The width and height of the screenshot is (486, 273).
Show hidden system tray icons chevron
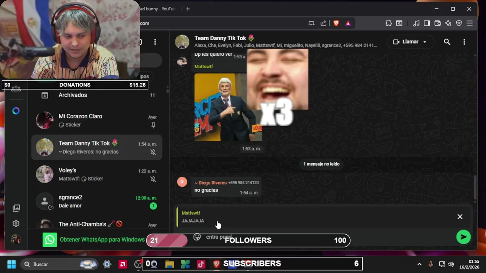(419, 264)
